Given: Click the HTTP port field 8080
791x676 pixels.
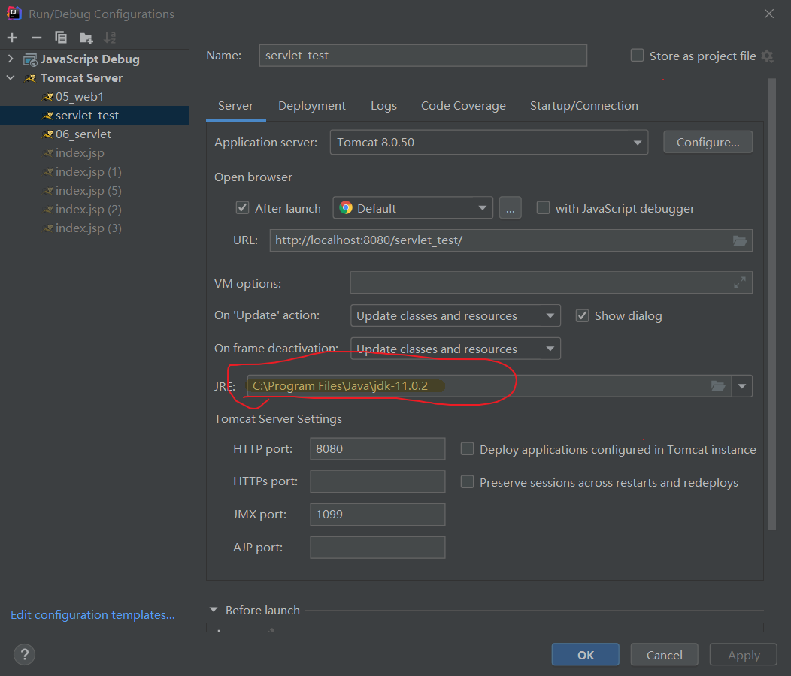Looking at the screenshot, I should [378, 448].
